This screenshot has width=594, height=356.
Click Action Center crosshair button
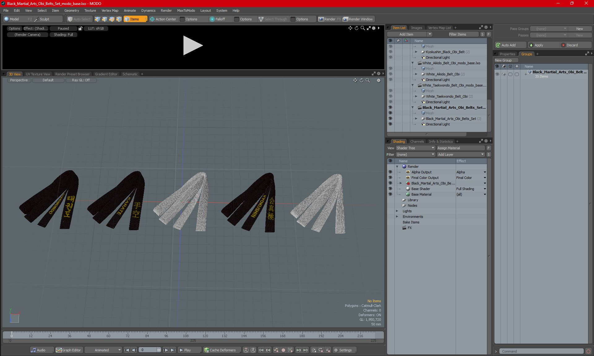(163, 19)
